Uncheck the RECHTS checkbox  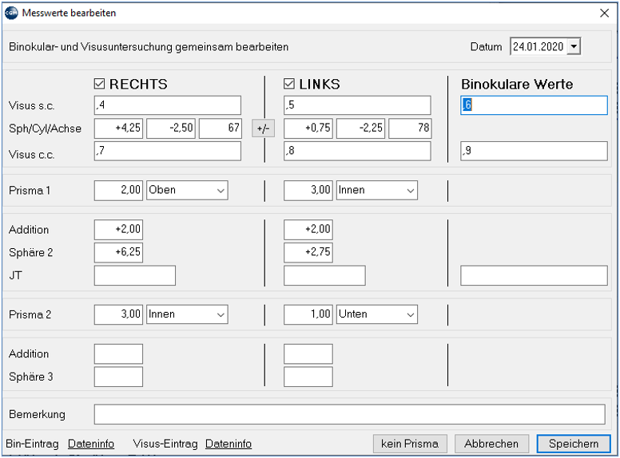99,84
